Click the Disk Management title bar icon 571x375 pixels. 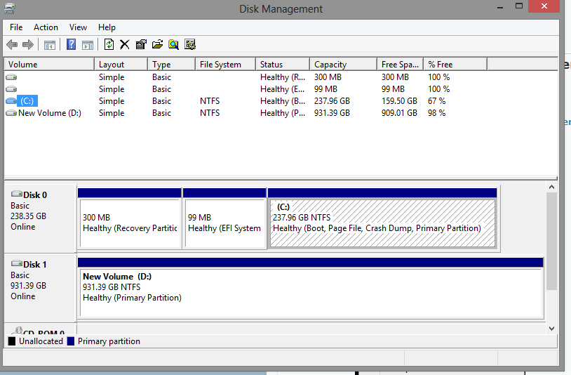coord(10,8)
